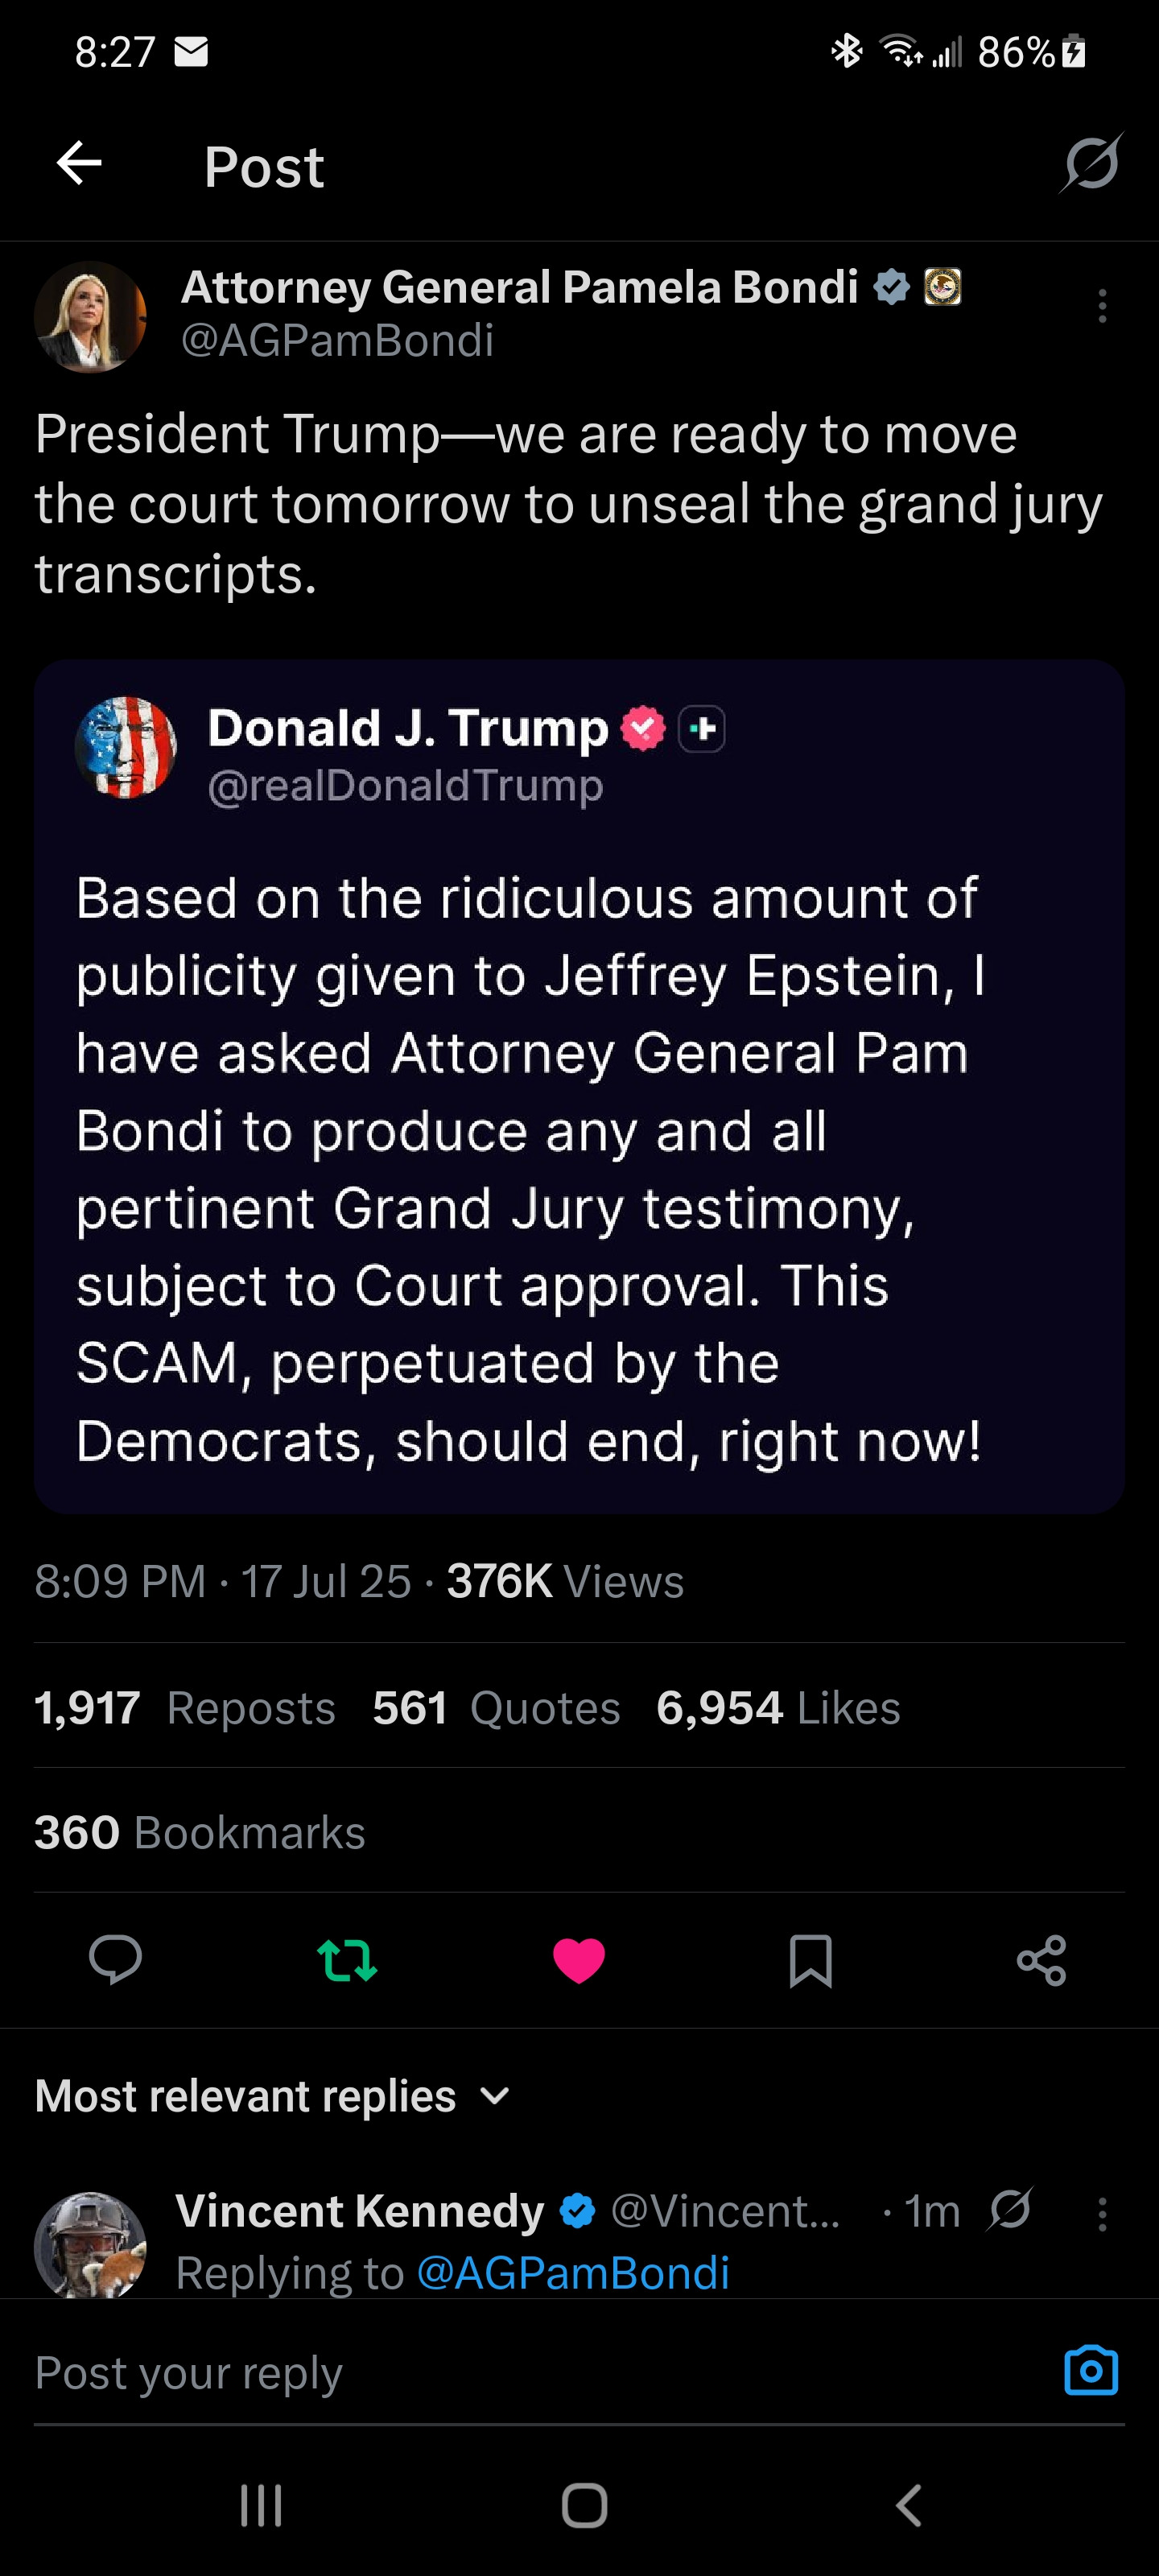Viewport: 1159px width, 2576px height.
Task: Unlike the post with the pink heart
Action: (579, 1960)
